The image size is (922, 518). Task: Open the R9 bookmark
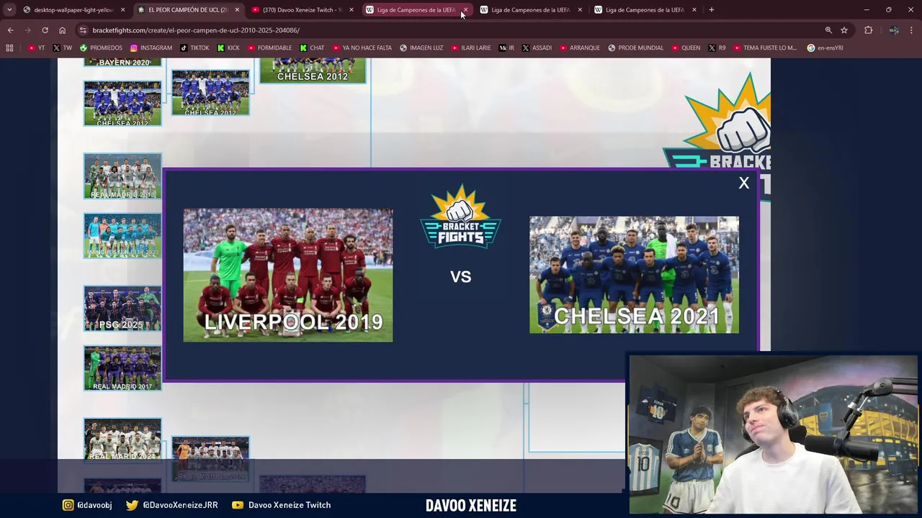tap(717, 48)
